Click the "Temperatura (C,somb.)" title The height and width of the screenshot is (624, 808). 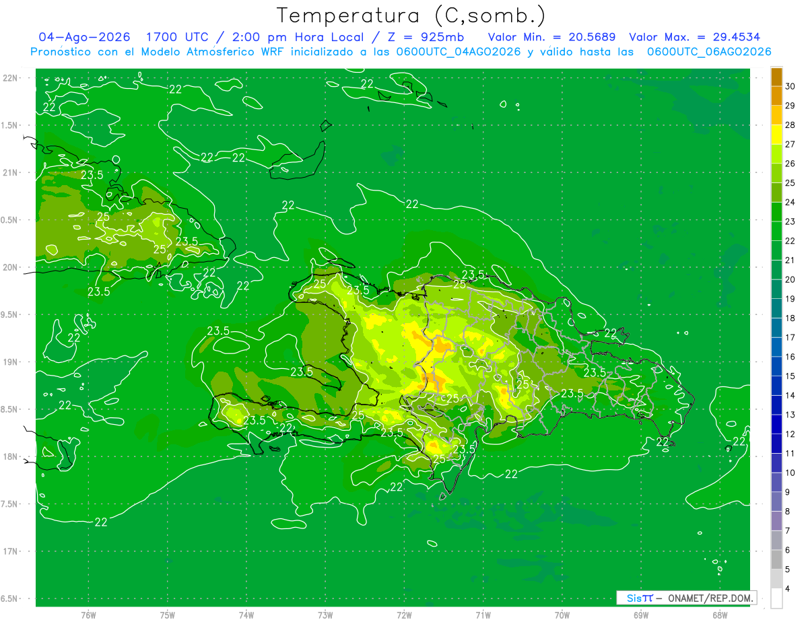click(411, 15)
